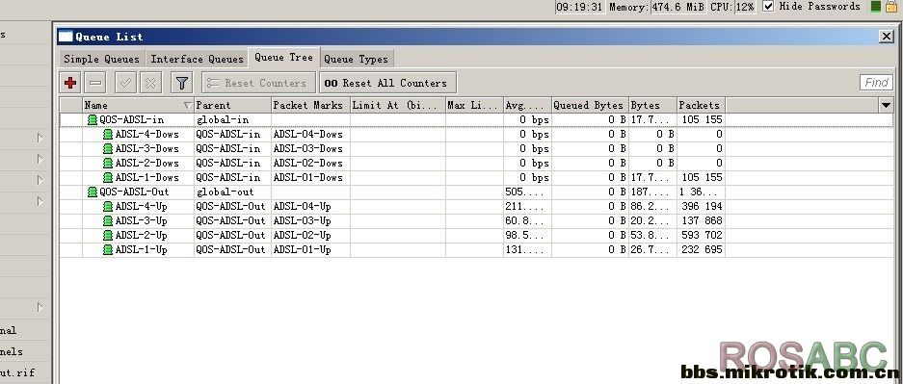Click the Packet Marks column header

point(311,105)
